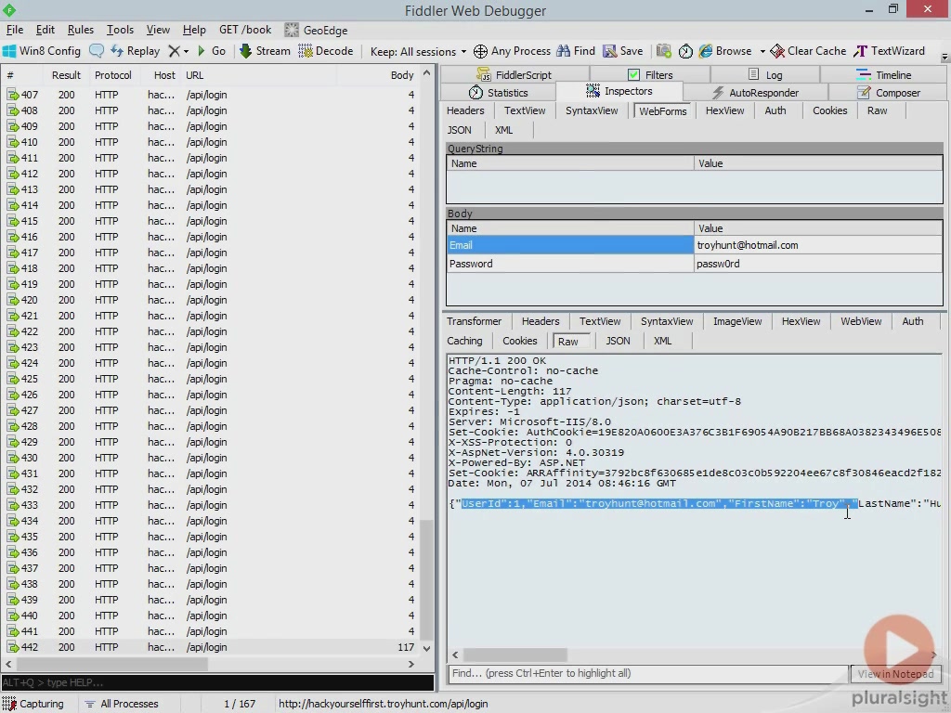Toggle Capturing in status bar
The width and height of the screenshot is (951, 713).
[x=33, y=704]
